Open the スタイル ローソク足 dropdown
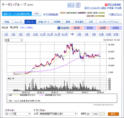 point(18,114)
